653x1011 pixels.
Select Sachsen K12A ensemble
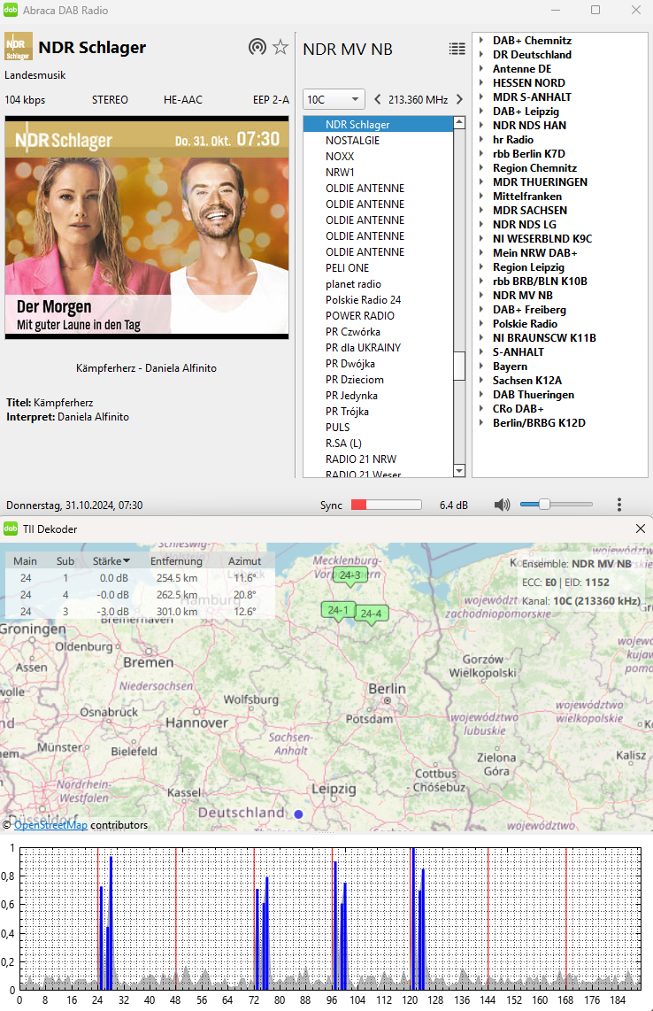(527, 381)
